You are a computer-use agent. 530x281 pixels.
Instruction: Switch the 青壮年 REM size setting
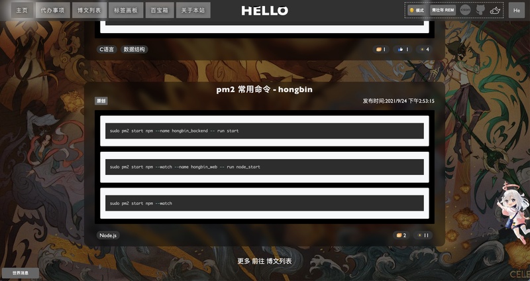point(443,10)
